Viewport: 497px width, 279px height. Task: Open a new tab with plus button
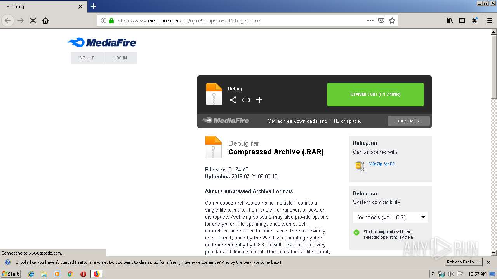[94, 6]
